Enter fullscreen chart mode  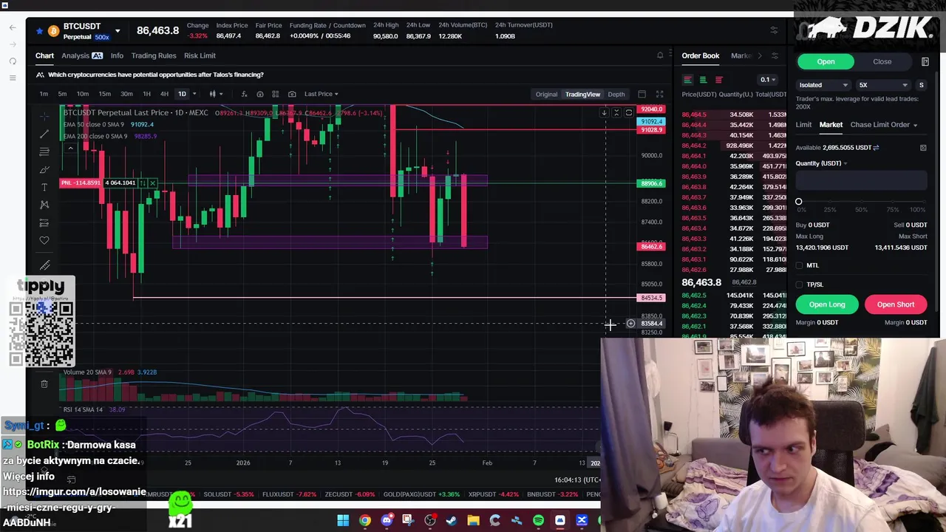659,94
